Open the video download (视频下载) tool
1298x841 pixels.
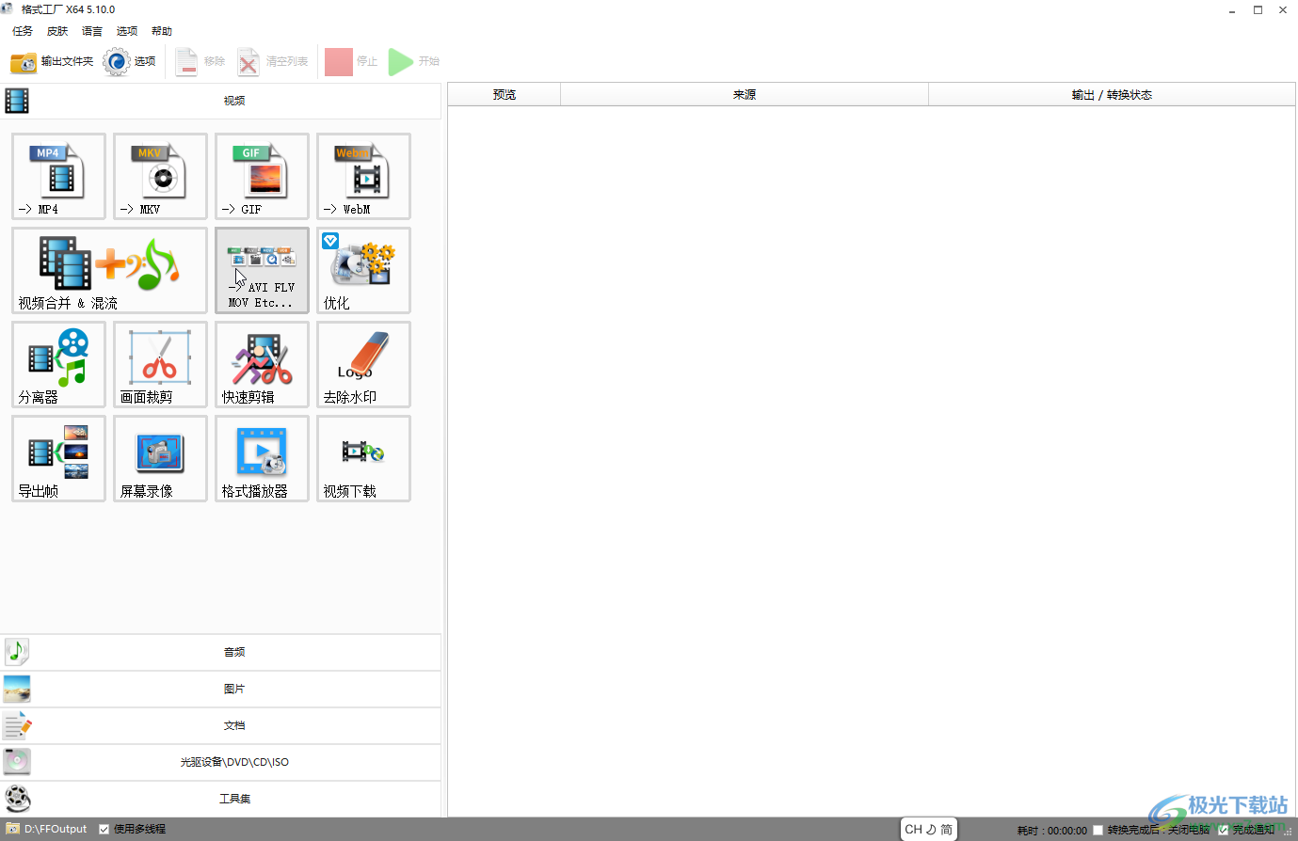[x=363, y=459]
